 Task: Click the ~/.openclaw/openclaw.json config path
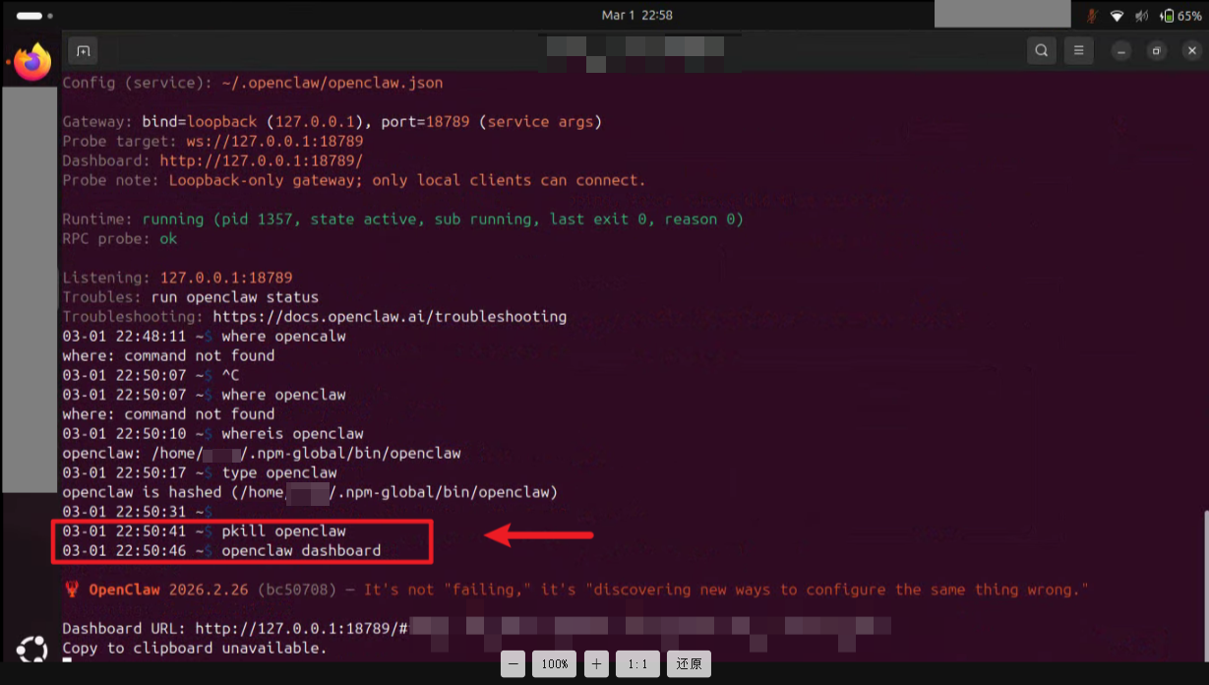pyautogui.click(x=332, y=83)
